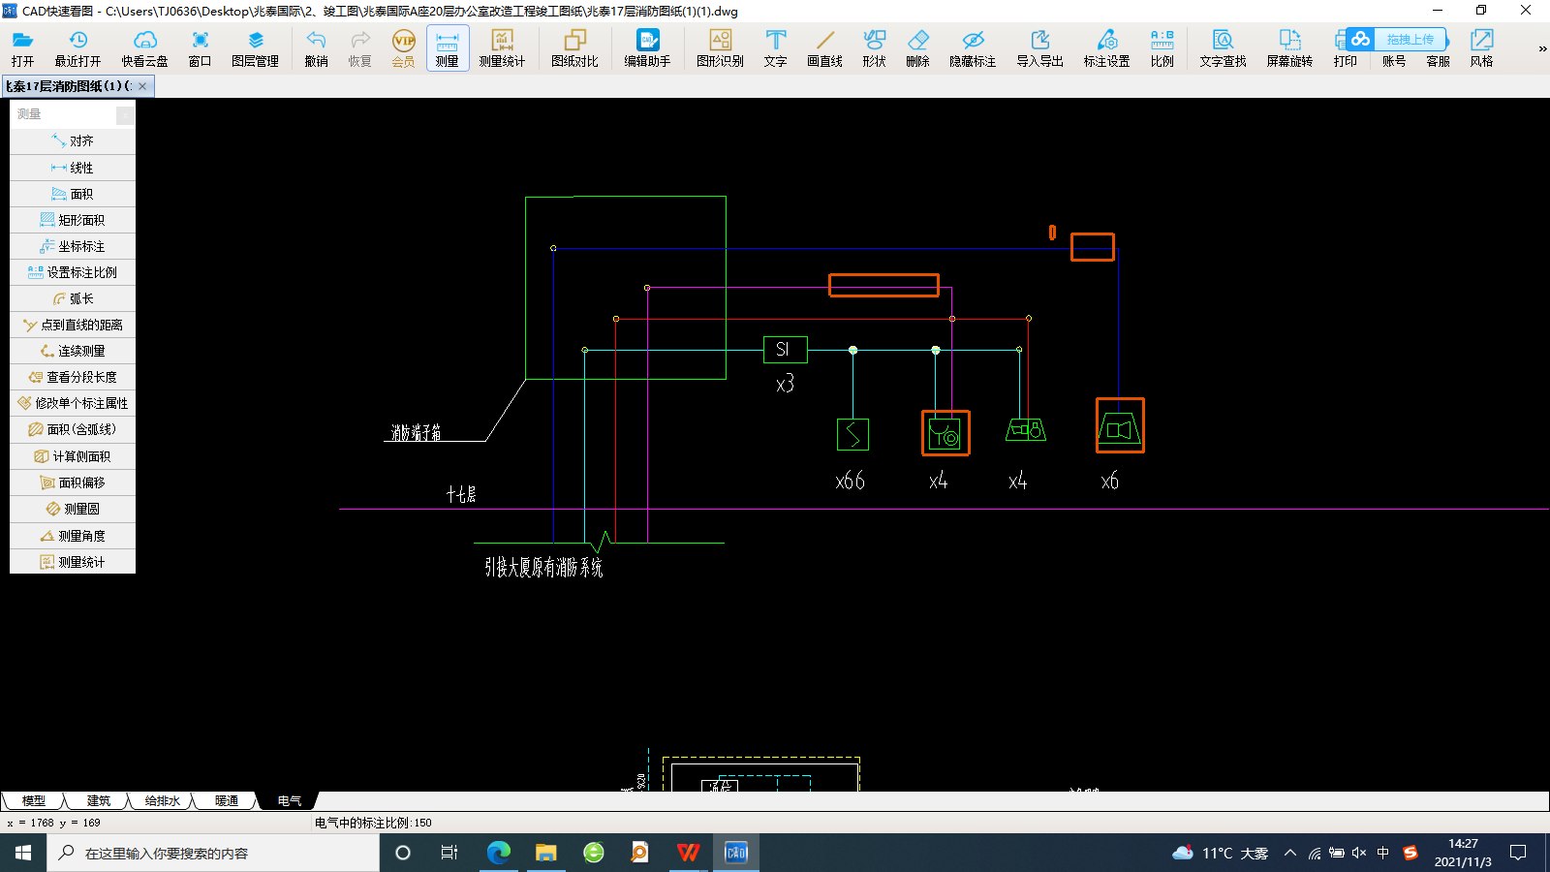Switch to the 给排水 layout tab

click(x=162, y=801)
